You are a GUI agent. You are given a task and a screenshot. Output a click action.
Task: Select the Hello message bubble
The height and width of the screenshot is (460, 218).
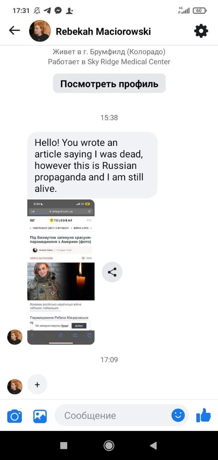click(x=92, y=165)
